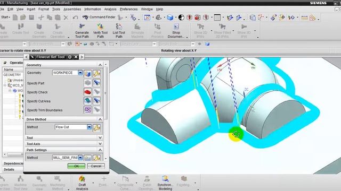Select the GEOMETRY row
Viewport: 341px width, 191px height.
(x=12, y=75)
